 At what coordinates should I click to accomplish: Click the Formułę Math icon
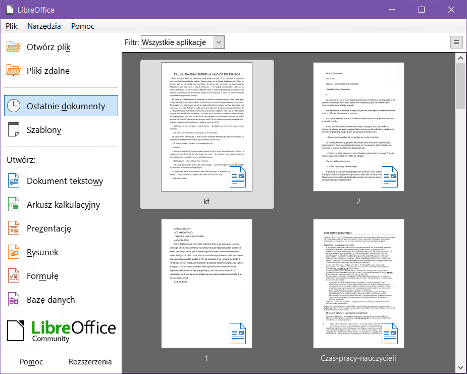(14, 276)
